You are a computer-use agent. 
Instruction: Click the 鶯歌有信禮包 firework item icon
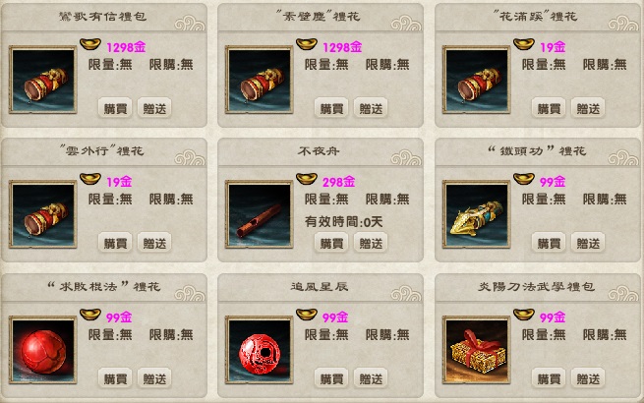point(42,80)
